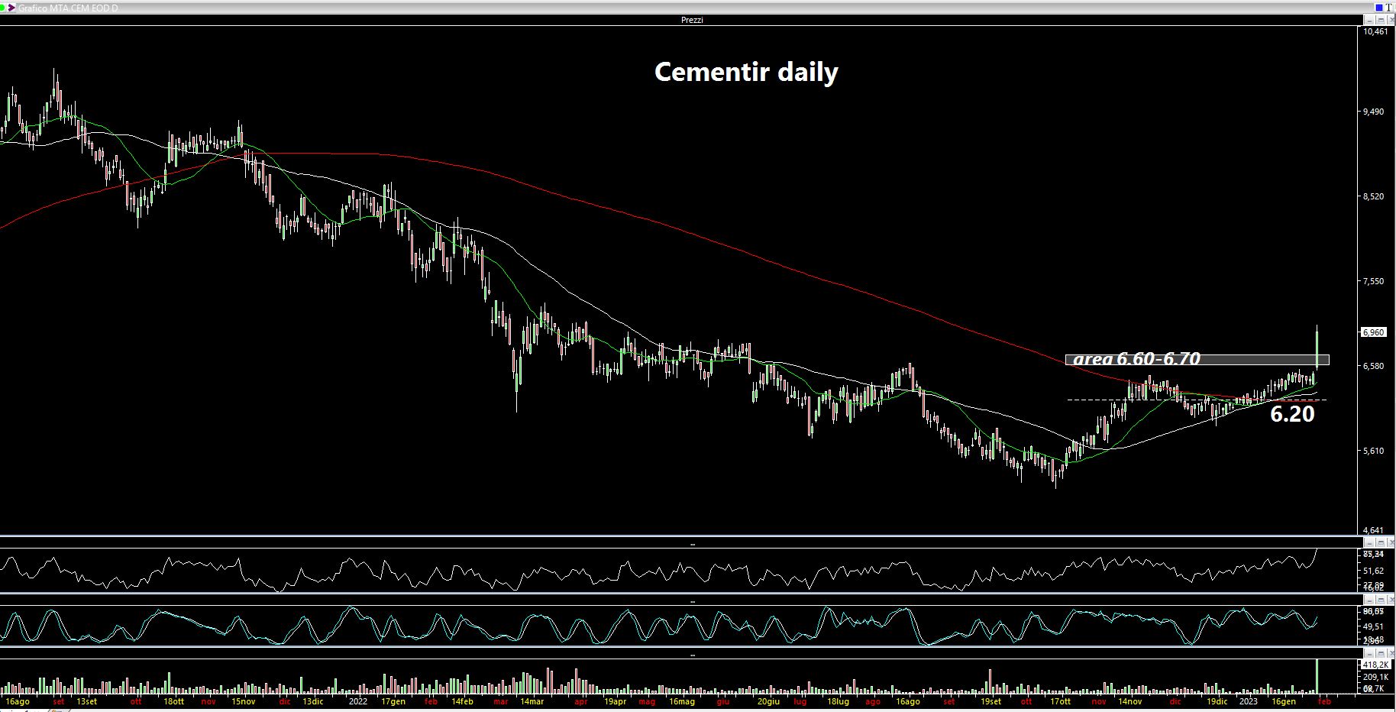Click the 418,2K volume value tag
The image size is (1396, 712).
tap(1375, 665)
